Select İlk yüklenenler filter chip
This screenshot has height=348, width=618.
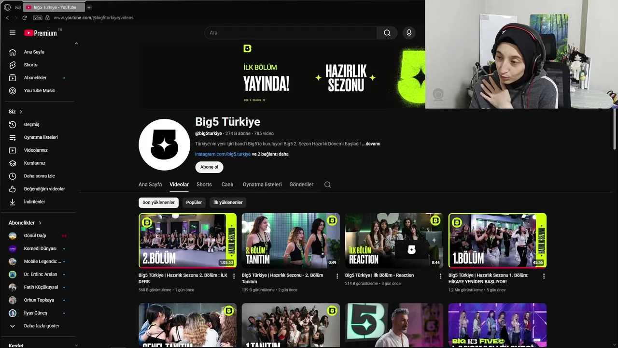point(228,203)
